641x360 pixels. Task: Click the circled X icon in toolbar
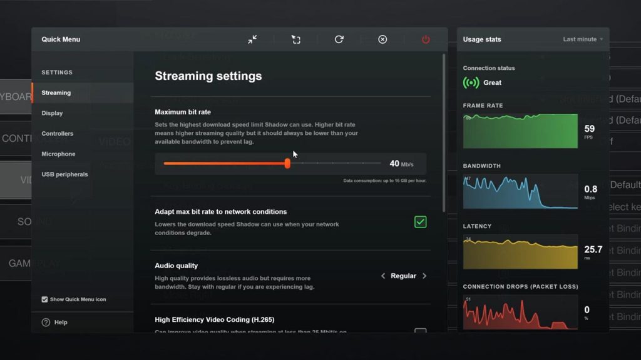click(x=382, y=39)
